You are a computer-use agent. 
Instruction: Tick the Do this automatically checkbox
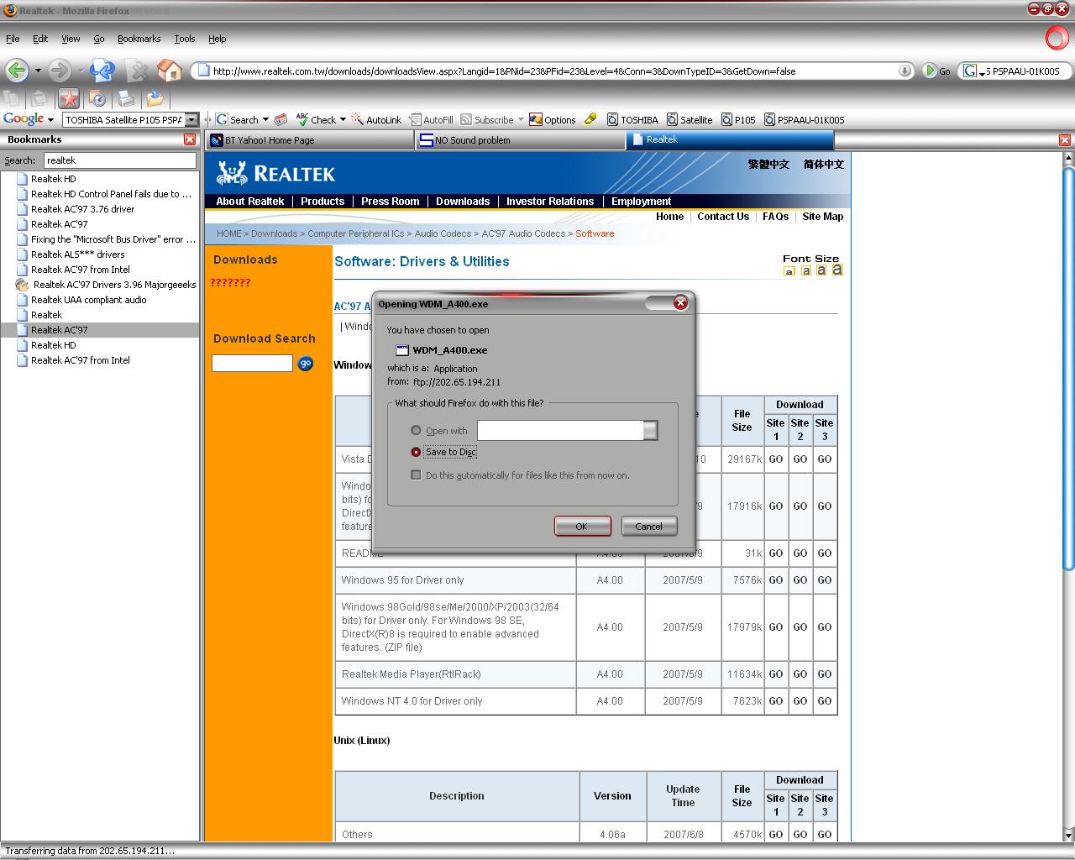tap(416, 475)
